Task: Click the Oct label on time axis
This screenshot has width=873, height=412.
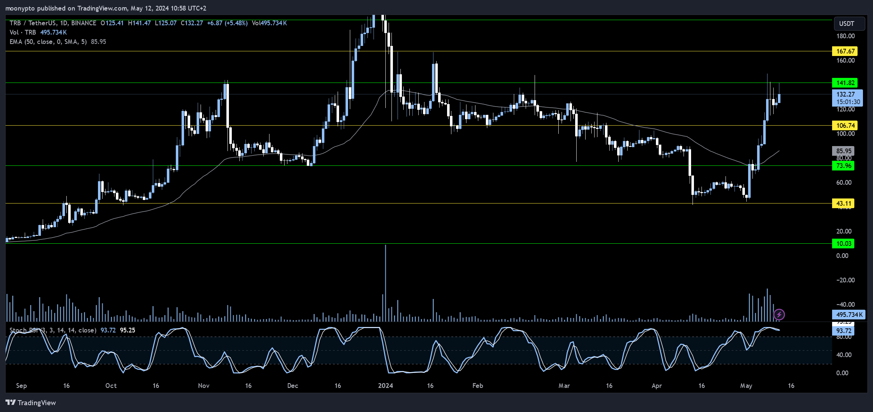Action: 111,386
